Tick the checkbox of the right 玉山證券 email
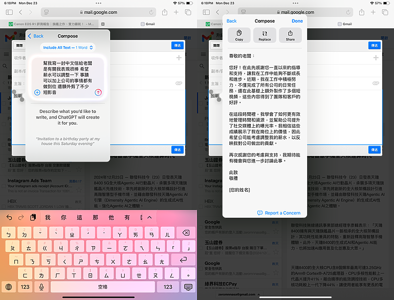 tap(201, 248)
